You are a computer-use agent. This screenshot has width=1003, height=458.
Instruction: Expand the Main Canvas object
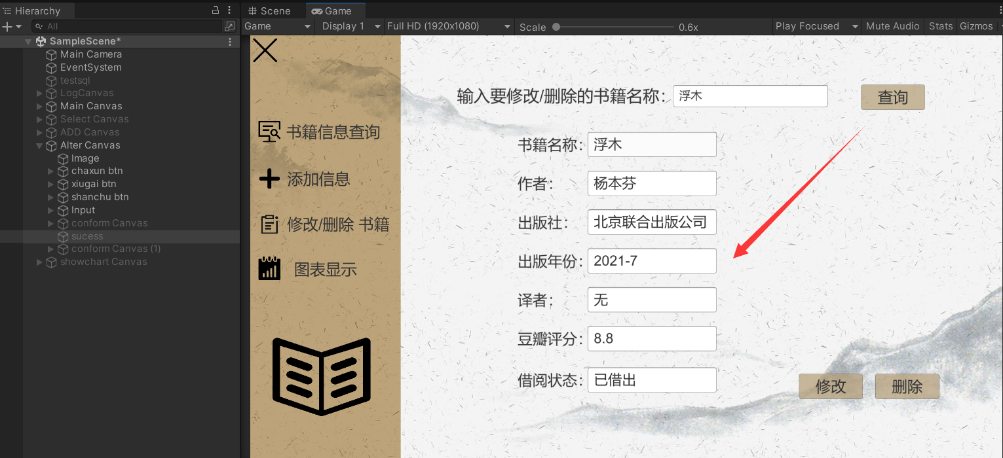39,106
